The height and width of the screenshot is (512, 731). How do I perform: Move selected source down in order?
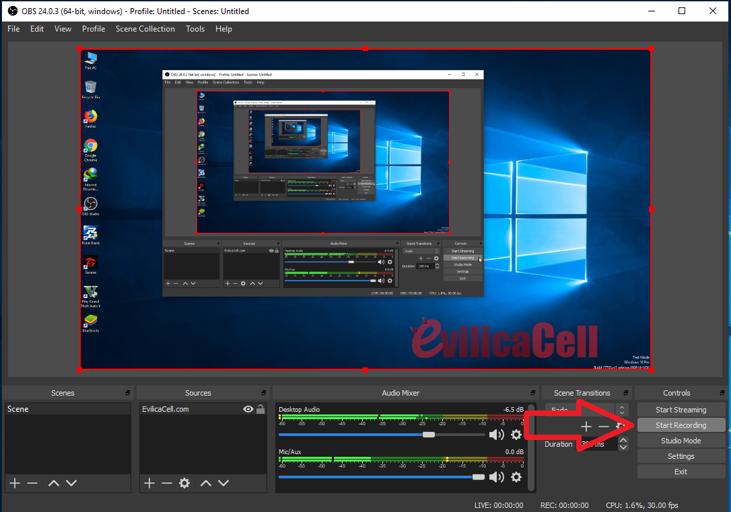click(223, 482)
